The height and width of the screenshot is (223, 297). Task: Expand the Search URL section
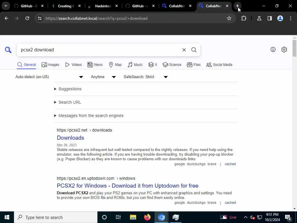tap(68, 102)
